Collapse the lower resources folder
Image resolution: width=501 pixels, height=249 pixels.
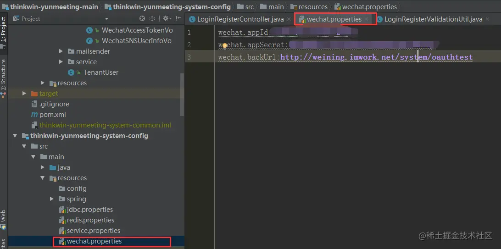[x=43, y=178]
